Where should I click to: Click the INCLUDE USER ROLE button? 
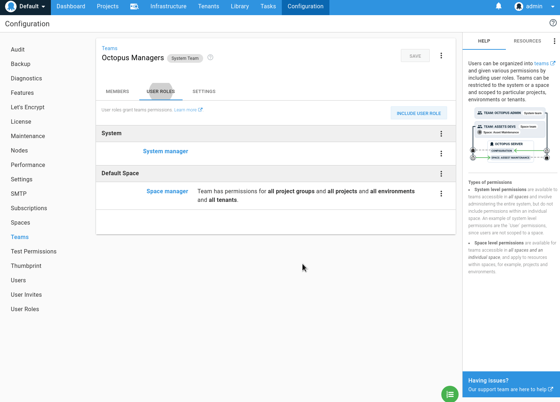(x=419, y=113)
